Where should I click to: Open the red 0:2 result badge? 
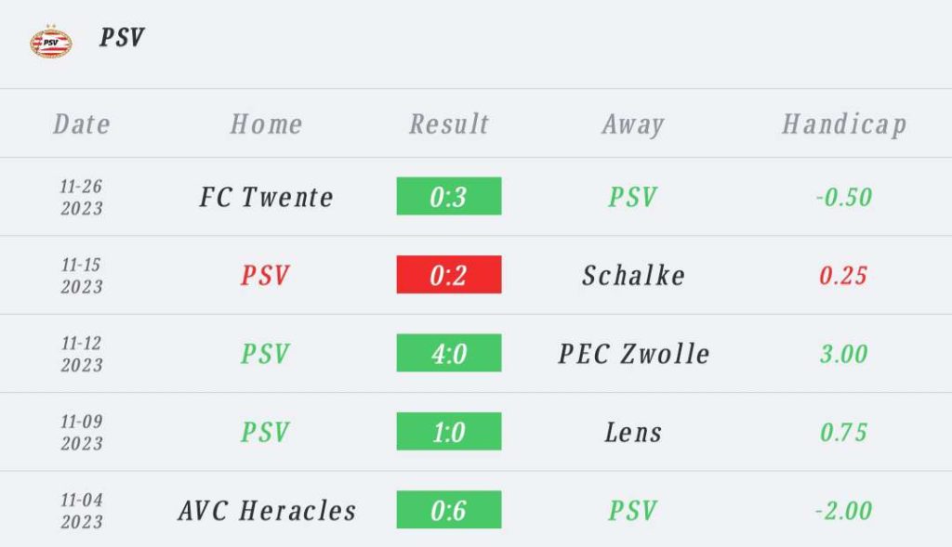click(449, 274)
